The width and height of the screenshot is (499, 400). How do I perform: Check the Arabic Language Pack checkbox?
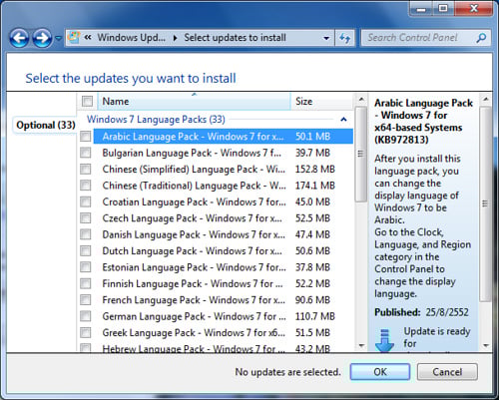point(85,136)
